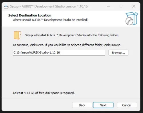Open the Browse... folder picker
143x113 pixels.
(x=118, y=53)
